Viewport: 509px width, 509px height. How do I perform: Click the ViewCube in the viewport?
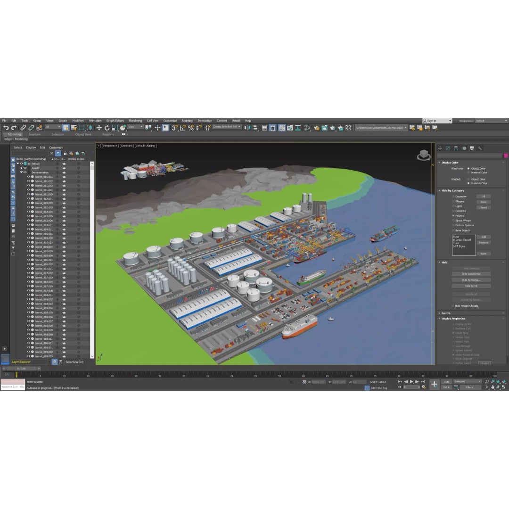click(x=424, y=155)
